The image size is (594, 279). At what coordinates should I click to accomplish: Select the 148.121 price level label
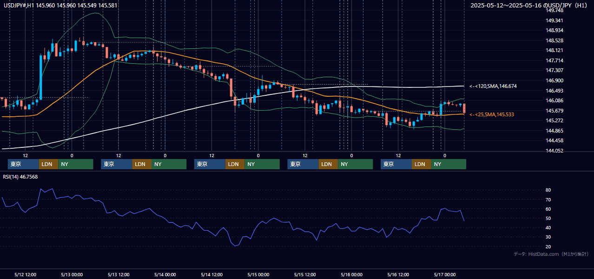(554, 50)
